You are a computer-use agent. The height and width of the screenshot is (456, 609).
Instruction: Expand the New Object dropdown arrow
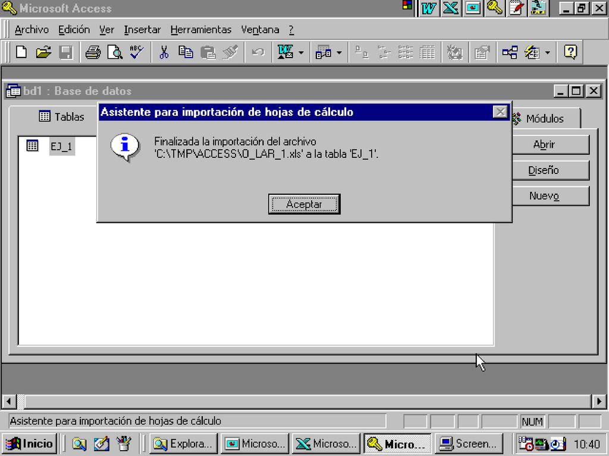coord(548,52)
